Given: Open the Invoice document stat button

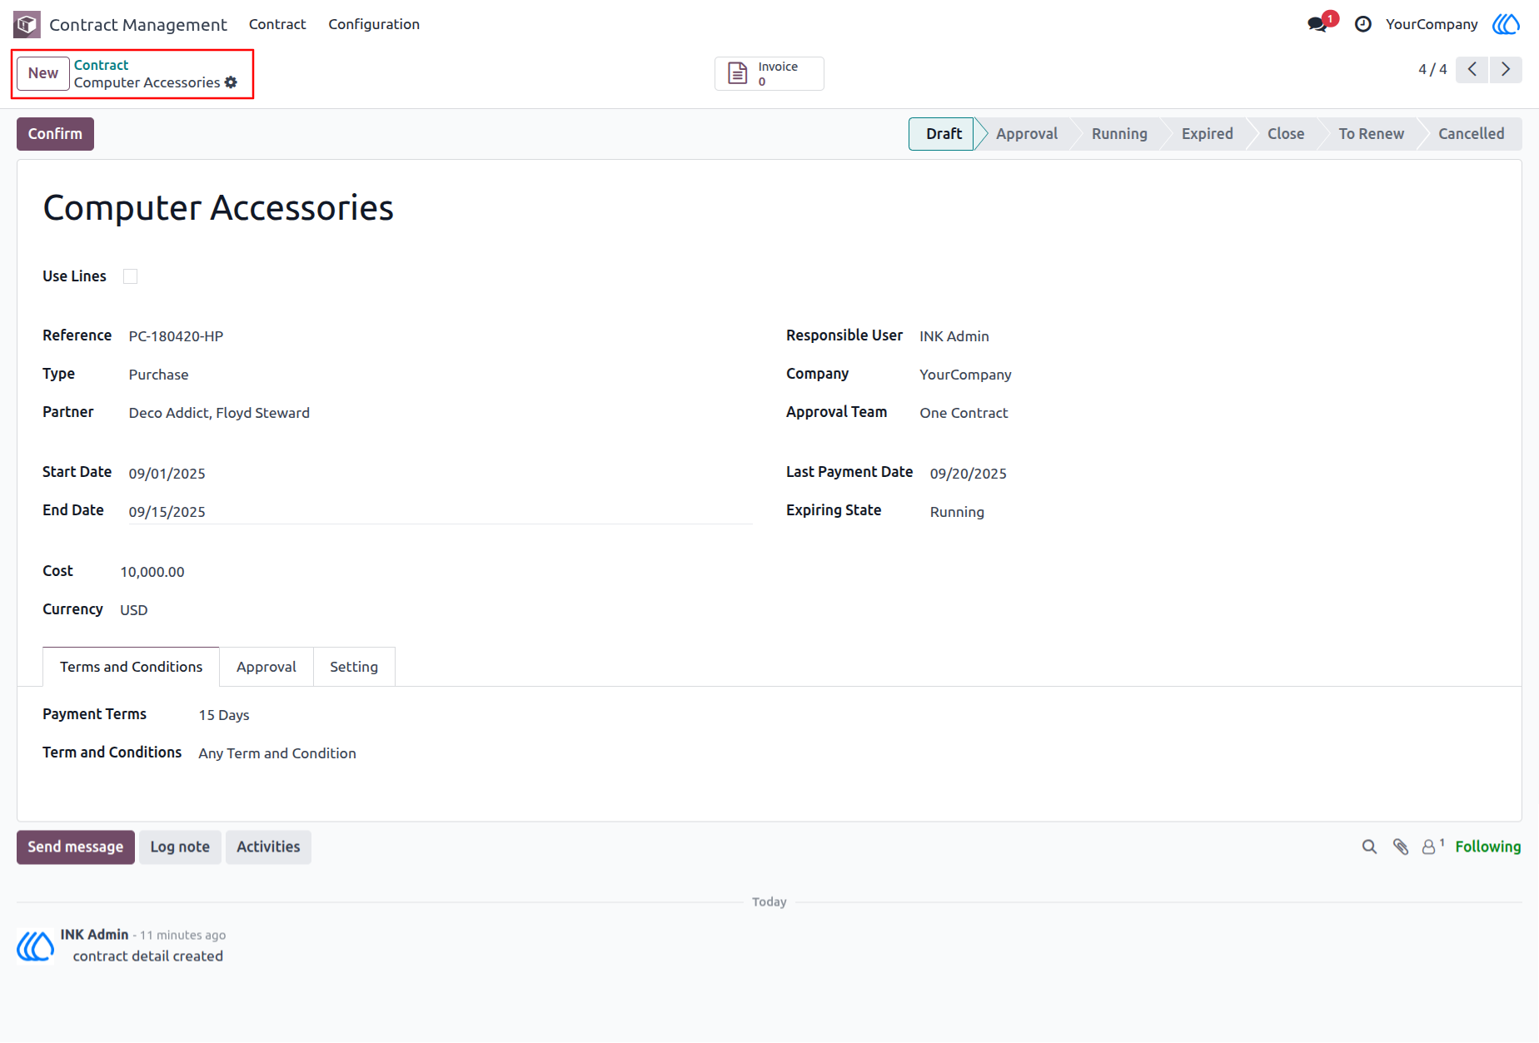Looking at the screenshot, I should click(x=769, y=73).
